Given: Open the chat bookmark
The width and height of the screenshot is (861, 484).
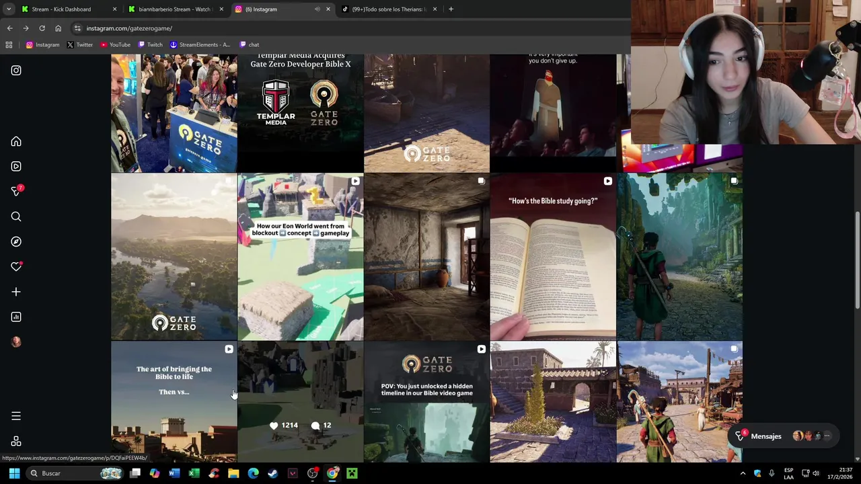Looking at the screenshot, I should click(248, 45).
